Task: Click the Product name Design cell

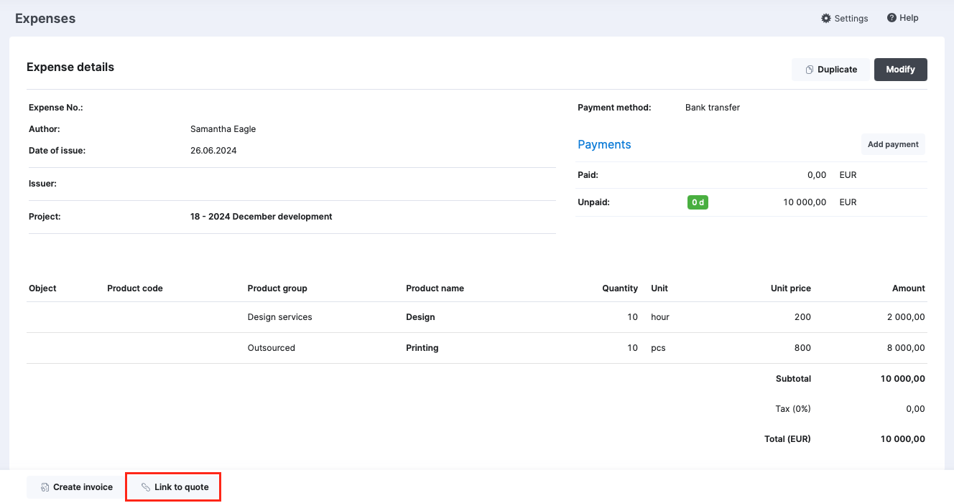Action: point(420,317)
